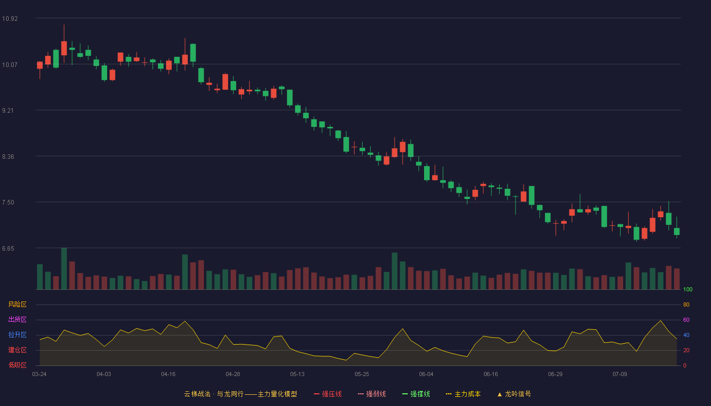Select the 拉升区 zone label
Viewport: 711px width, 406px height.
pos(17,335)
